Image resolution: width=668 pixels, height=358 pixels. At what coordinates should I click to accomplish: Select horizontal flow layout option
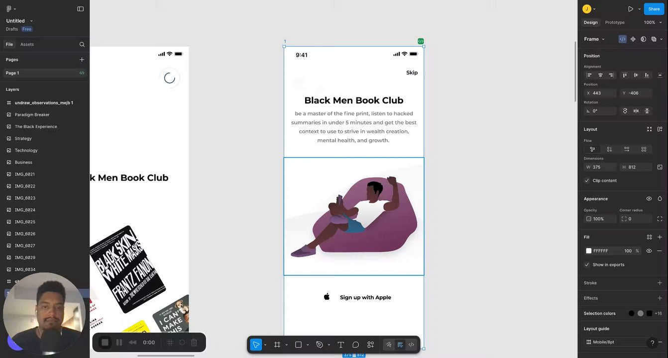(x=627, y=149)
